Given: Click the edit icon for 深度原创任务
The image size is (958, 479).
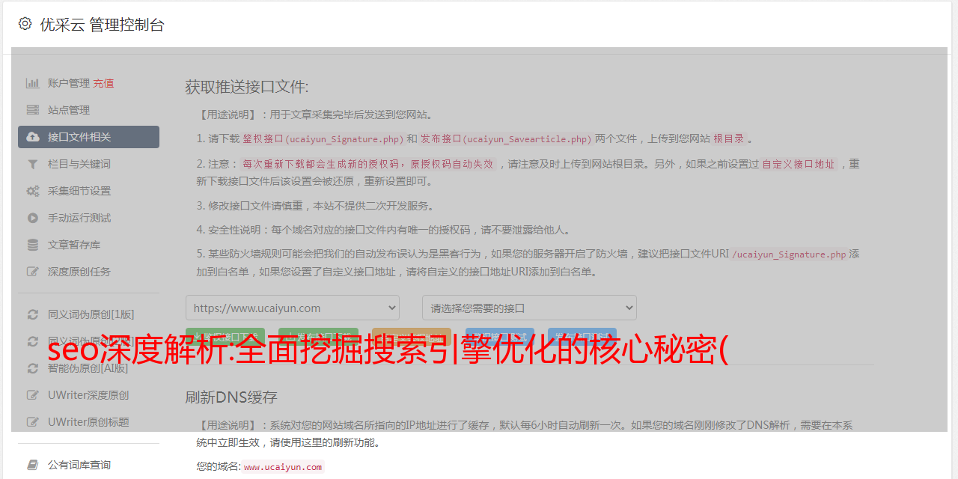Looking at the screenshot, I should [33, 272].
